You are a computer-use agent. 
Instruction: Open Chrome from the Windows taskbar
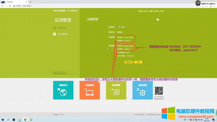25,120
